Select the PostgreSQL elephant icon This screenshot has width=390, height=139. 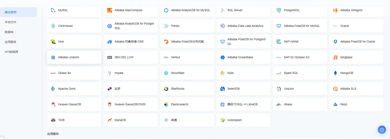(279, 10)
